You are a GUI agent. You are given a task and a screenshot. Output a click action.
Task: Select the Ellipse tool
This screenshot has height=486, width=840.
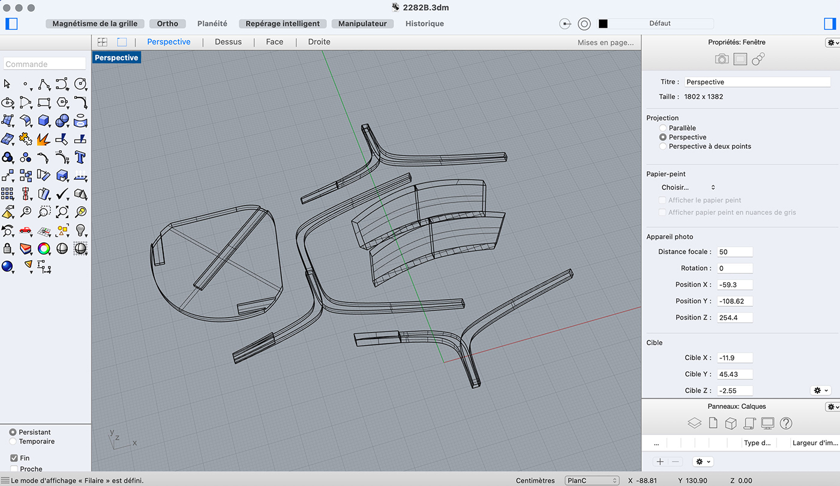click(x=7, y=102)
